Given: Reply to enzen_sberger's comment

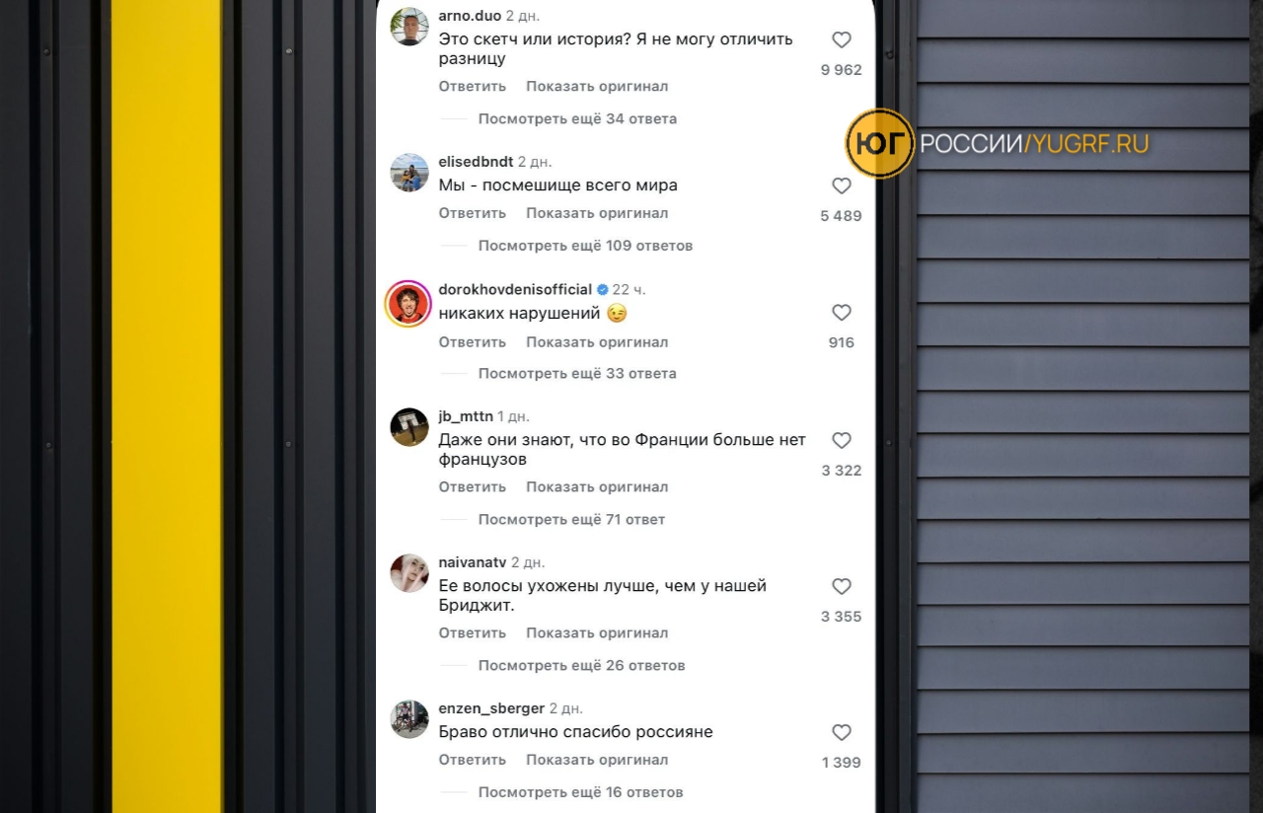Looking at the screenshot, I should point(472,760).
